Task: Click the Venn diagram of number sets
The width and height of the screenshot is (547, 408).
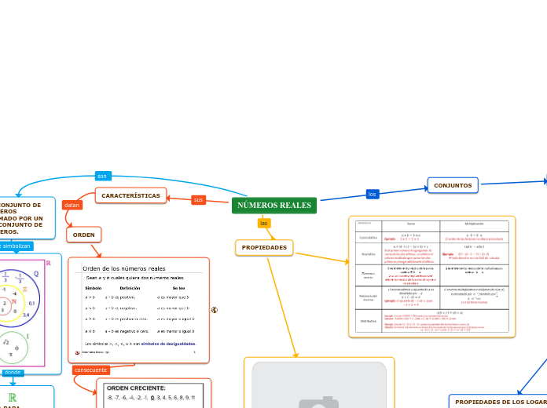Action: click(22, 308)
